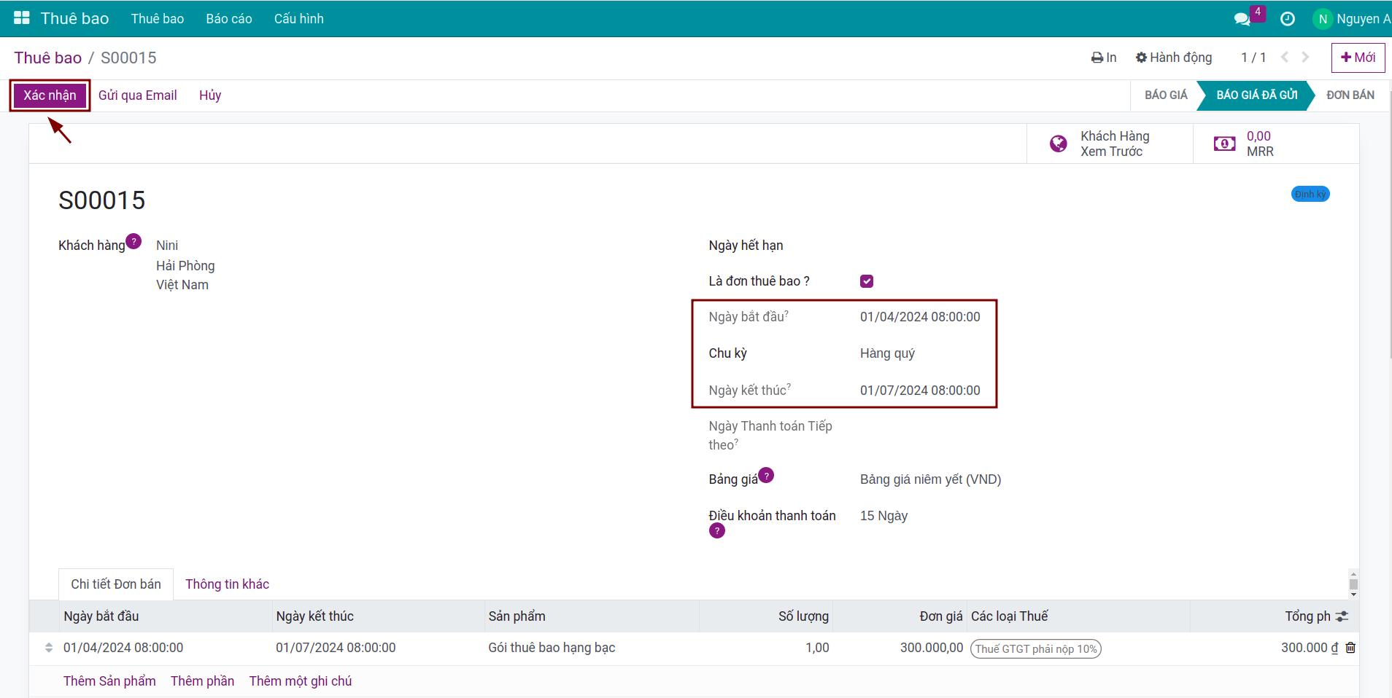Open column settings icon in table header
Image resolution: width=1392 pixels, height=698 pixels.
click(1342, 616)
